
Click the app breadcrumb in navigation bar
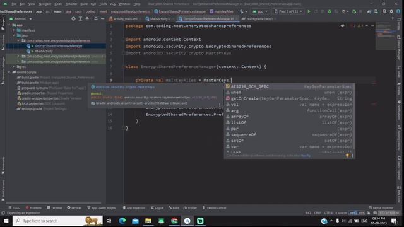coord(39,11)
